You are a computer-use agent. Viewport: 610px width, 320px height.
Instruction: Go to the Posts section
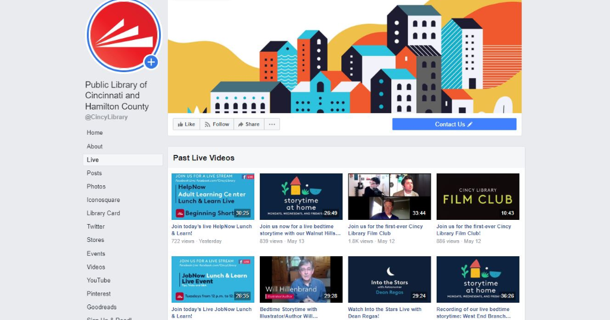tap(94, 173)
